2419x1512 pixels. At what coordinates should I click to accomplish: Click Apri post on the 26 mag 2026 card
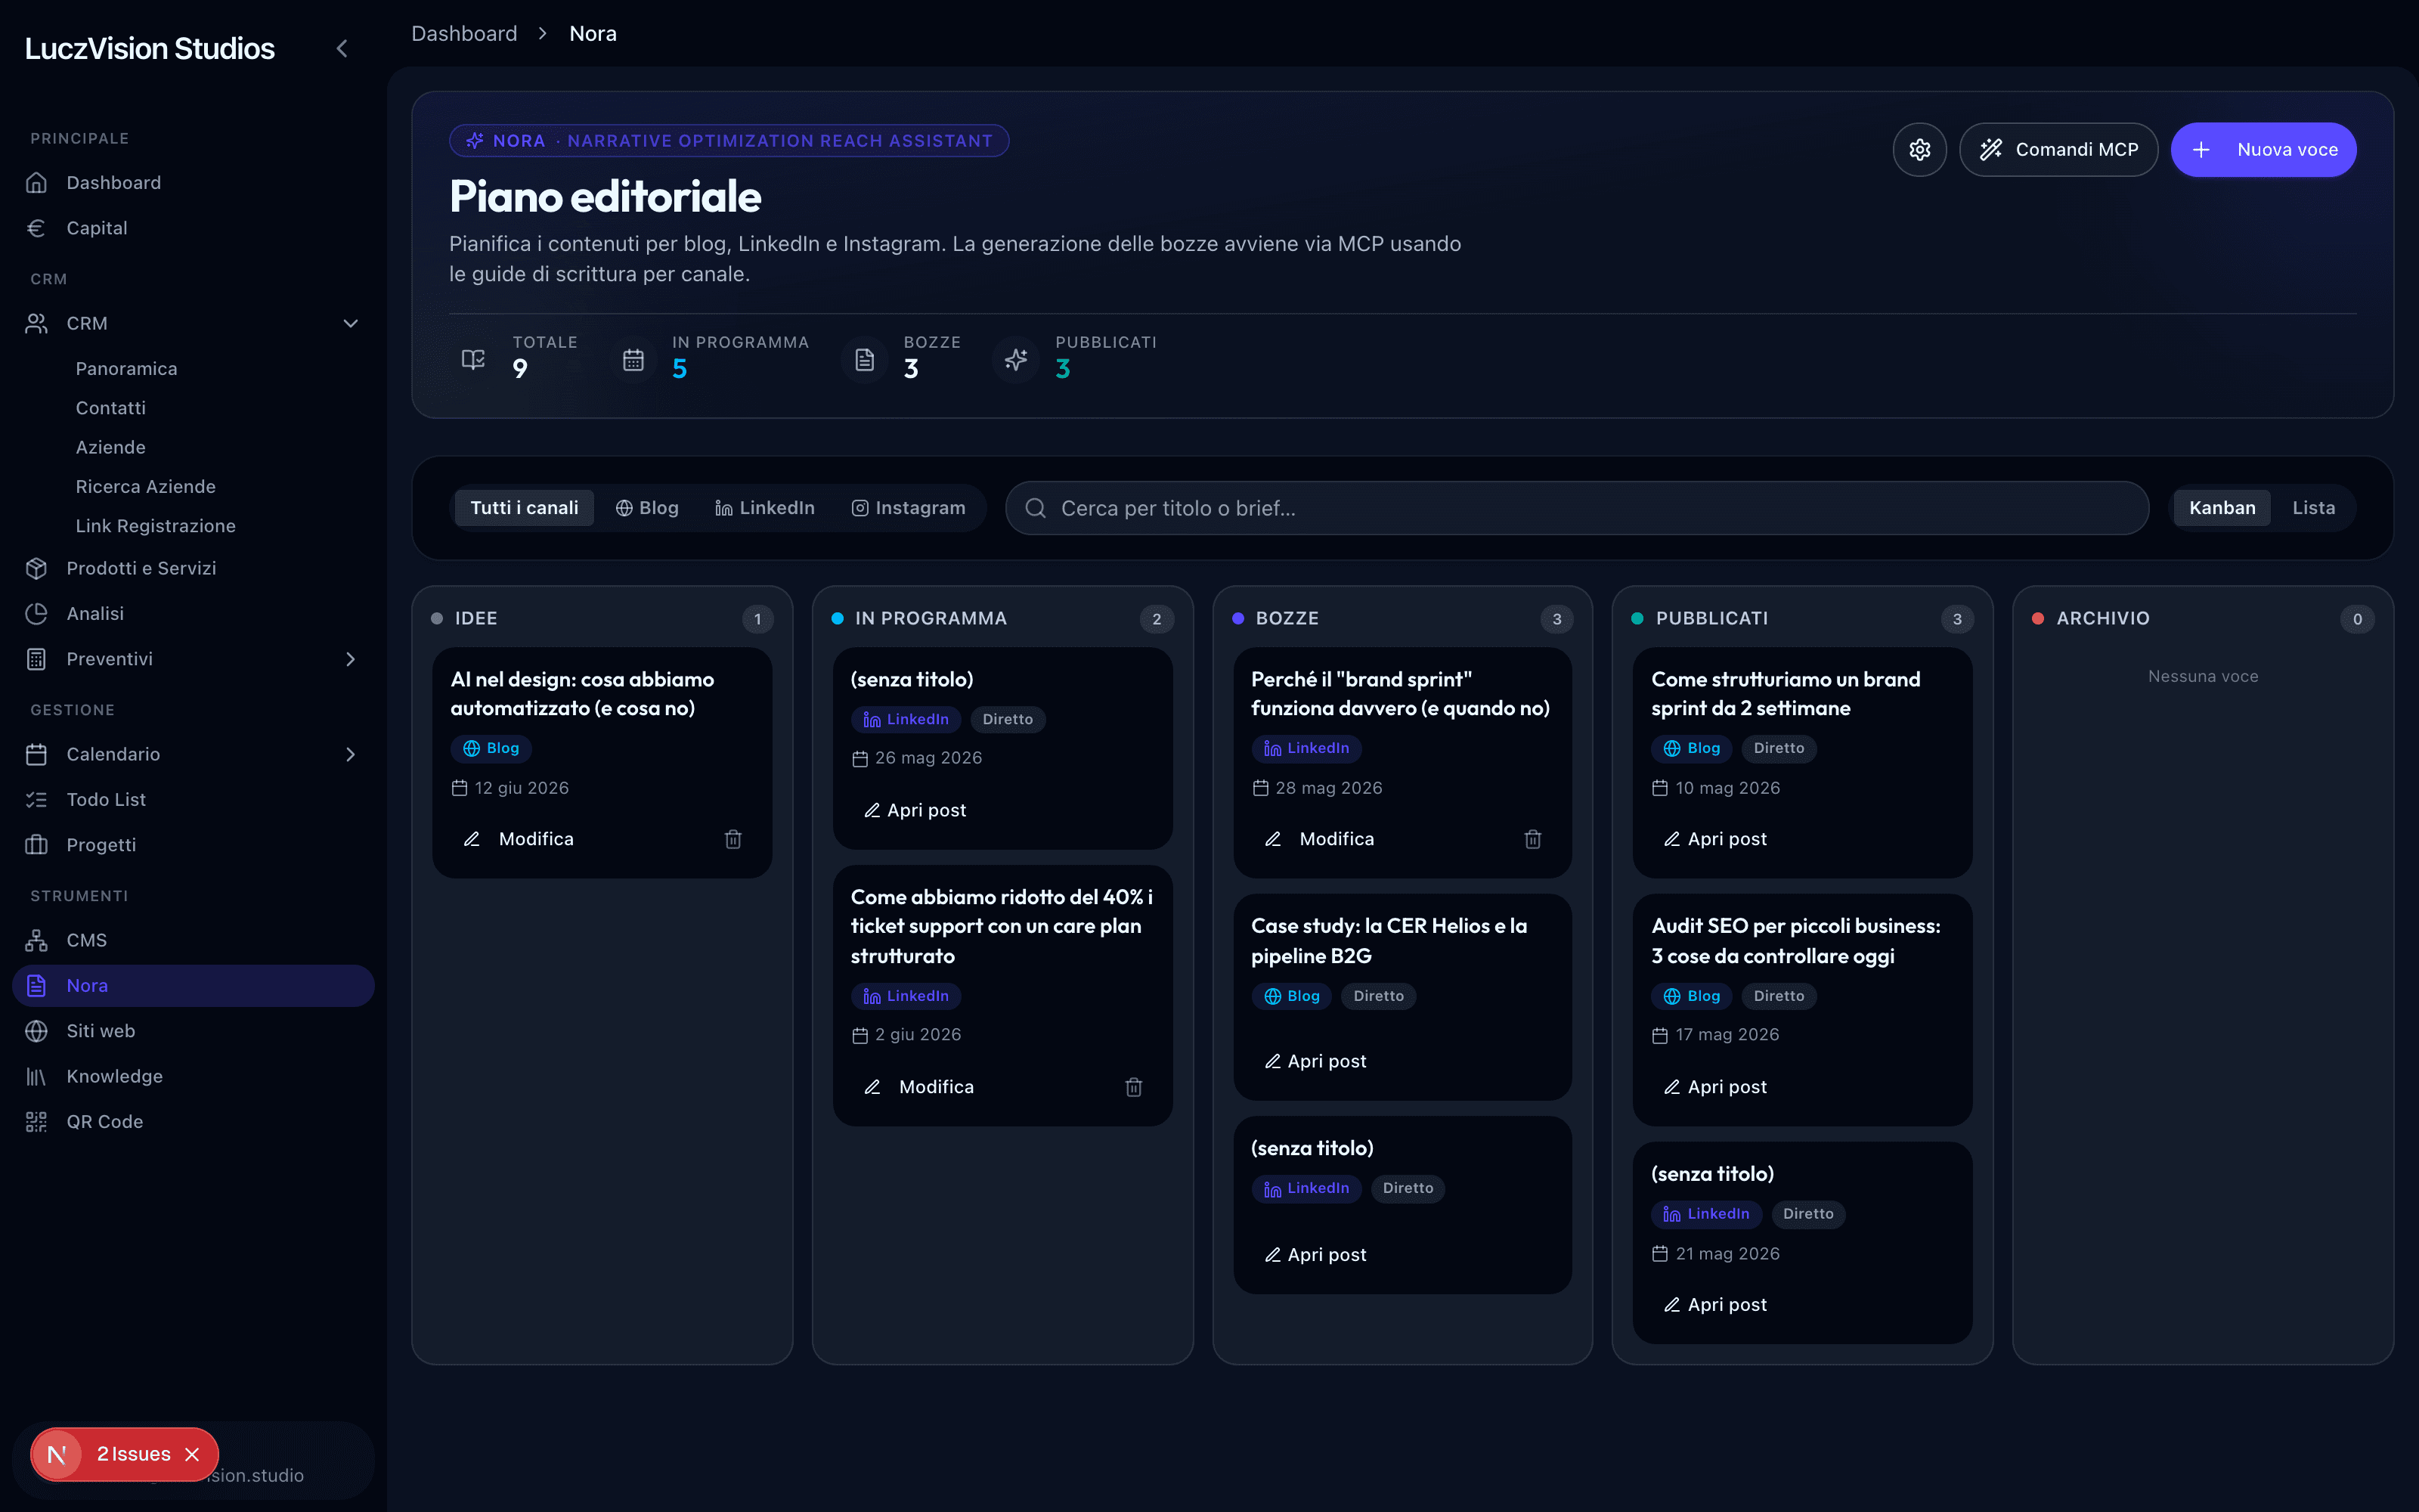[915, 810]
